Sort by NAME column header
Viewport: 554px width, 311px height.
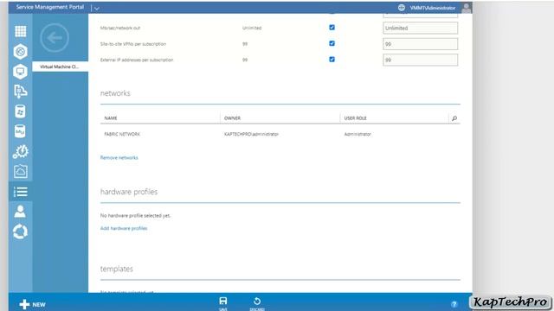pos(111,118)
